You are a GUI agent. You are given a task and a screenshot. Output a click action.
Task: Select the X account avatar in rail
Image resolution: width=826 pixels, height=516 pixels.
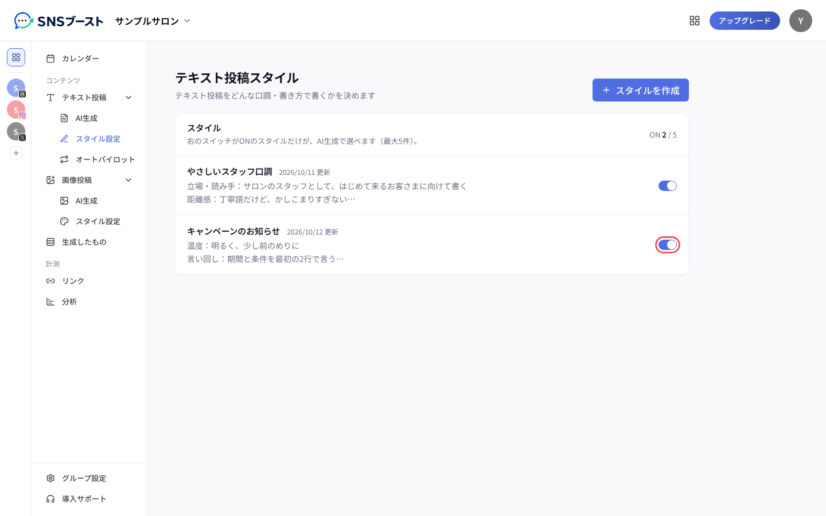pyautogui.click(x=16, y=131)
